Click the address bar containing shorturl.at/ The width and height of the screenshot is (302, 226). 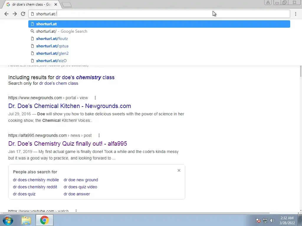pyautogui.click(x=159, y=14)
